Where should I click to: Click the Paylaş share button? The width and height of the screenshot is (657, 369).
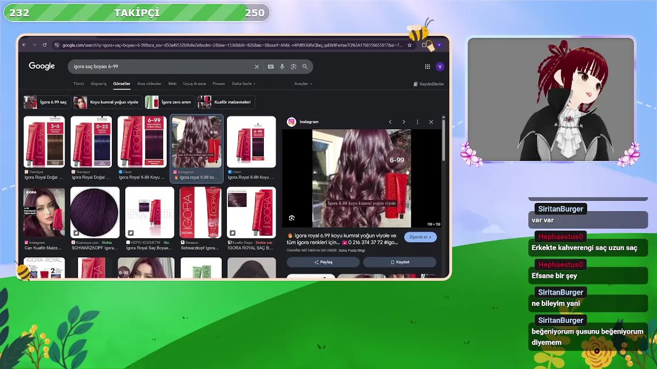tap(323, 262)
